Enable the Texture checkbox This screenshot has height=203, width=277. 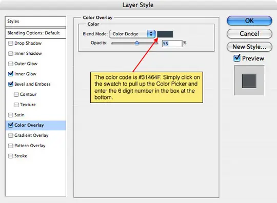(16, 105)
